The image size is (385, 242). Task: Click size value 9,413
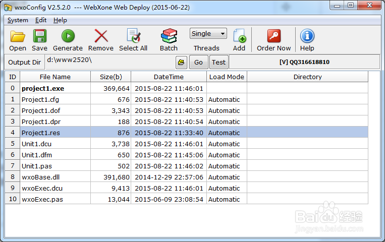click(x=120, y=188)
